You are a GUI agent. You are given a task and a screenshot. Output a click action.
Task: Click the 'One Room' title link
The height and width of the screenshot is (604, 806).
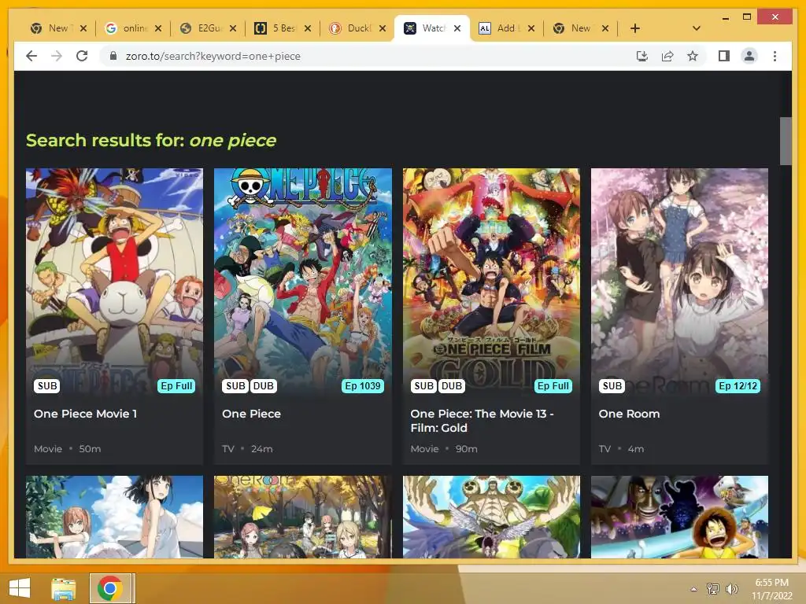pos(629,414)
